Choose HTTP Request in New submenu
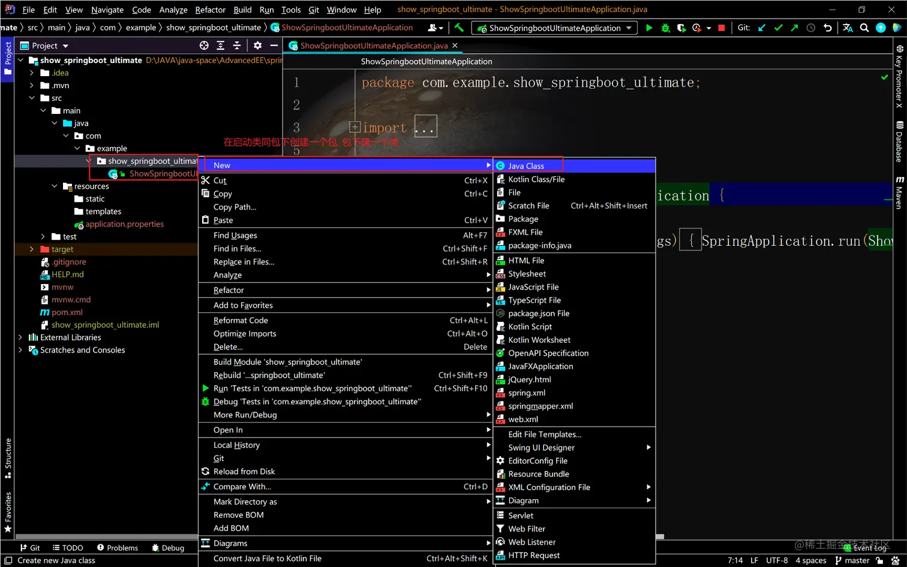The width and height of the screenshot is (907, 567). [x=574, y=556]
